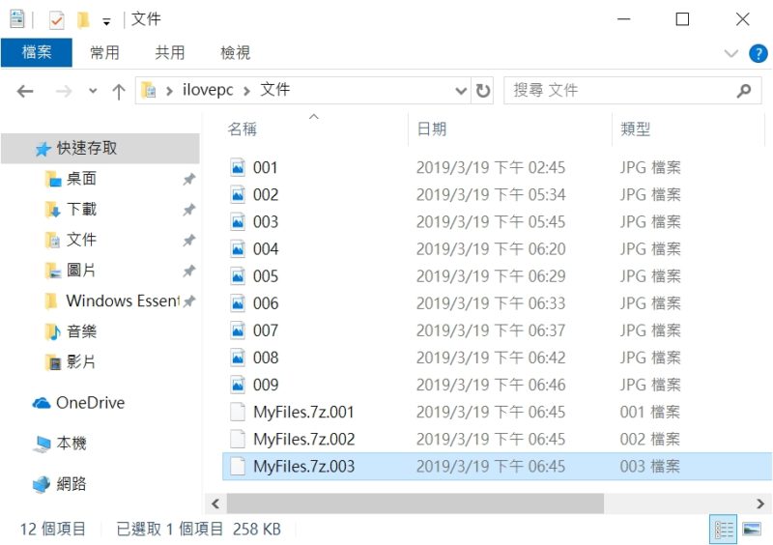Select the image file 004
The height and width of the screenshot is (545, 773).
(266, 249)
